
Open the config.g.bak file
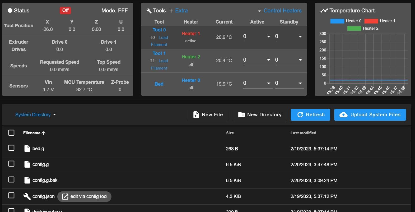45,180
